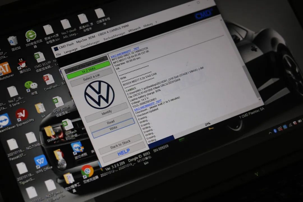Open the Shiftech ECU spreadsheet file icon
303x202 pixels.
pyautogui.click(x=67, y=125)
